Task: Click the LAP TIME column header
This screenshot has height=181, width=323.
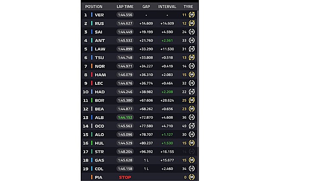Action: 125,7
